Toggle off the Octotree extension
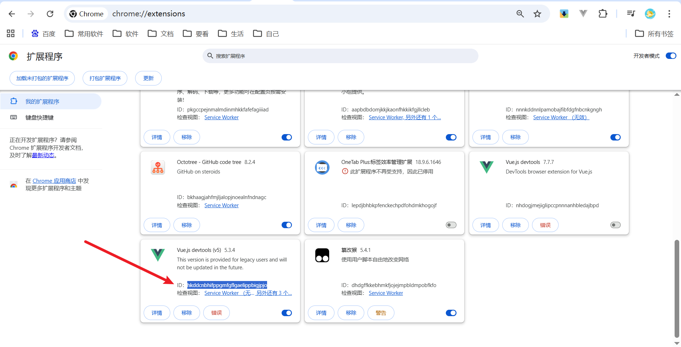The image size is (681, 347). [287, 225]
